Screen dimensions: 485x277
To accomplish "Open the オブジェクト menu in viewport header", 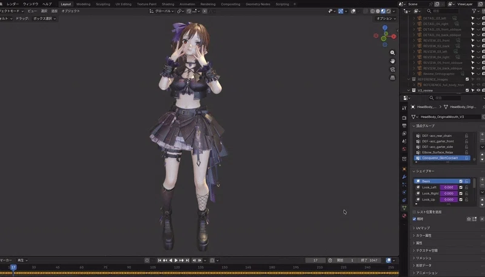I will (x=70, y=11).
